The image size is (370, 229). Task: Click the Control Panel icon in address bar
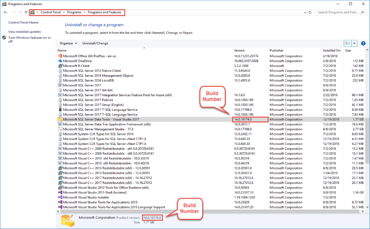pos(32,12)
